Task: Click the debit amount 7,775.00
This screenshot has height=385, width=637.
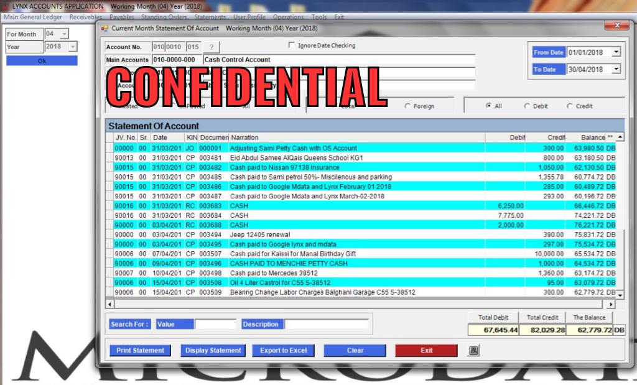Action: coord(511,215)
